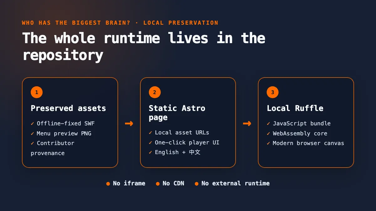Click the "Local Ruffle" card heading

295,108
